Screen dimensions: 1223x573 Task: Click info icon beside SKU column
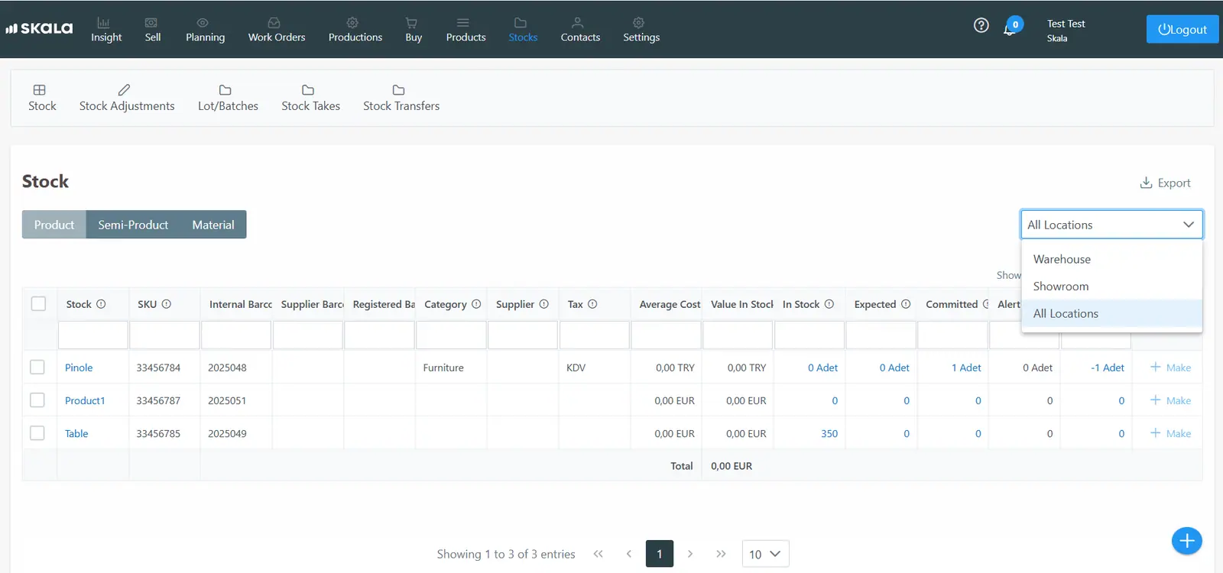(x=167, y=304)
